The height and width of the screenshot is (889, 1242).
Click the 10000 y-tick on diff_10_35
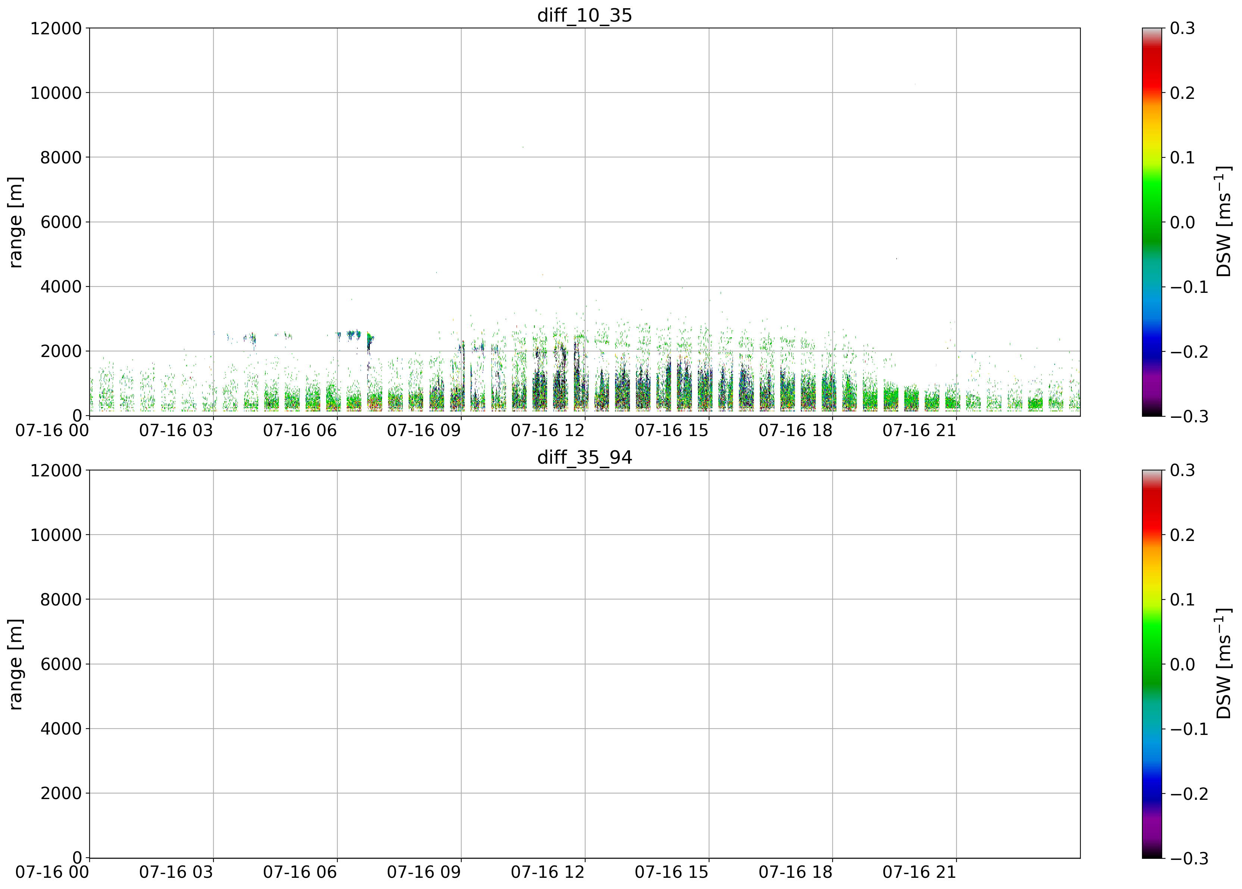pyautogui.click(x=56, y=93)
